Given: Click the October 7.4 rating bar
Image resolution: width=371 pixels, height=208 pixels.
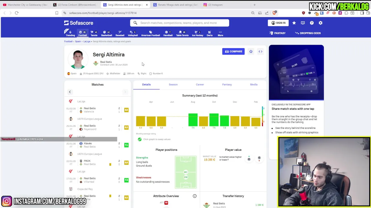Looking at the screenshot, I should [x=214, y=120].
